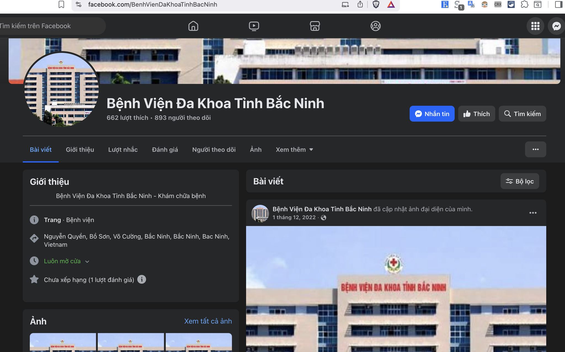This screenshot has width=565, height=352.
Task: Click the bookmark icon beside the address bar
Action: click(x=61, y=4)
